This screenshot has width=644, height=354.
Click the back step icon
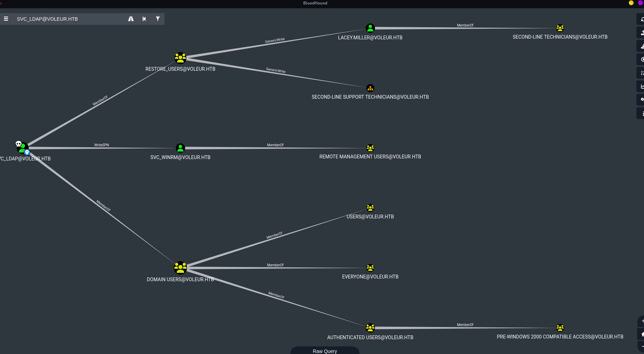pyautogui.click(x=144, y=19)
